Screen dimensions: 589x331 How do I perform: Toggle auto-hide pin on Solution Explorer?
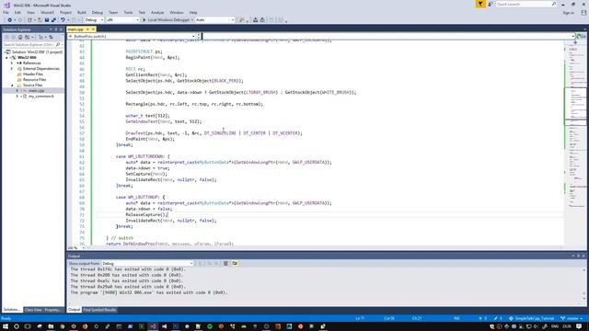[x=55, y=29]
